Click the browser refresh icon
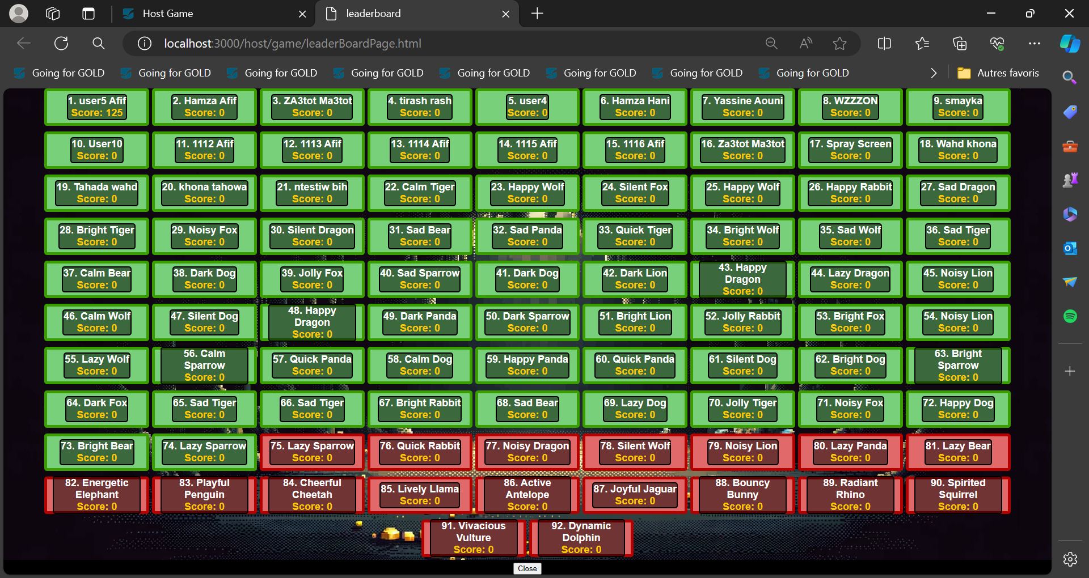The image size is (1089, 578). [61, 44]
